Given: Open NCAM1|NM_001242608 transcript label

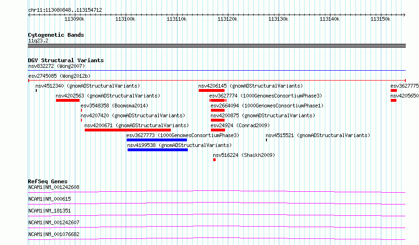Looking at the screenshot, I should tap(54, 187).
